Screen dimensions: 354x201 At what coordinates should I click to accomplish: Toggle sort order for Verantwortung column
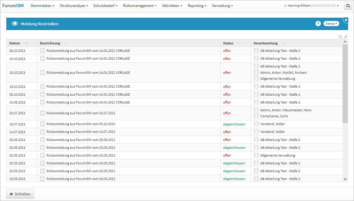coord(284,43)
